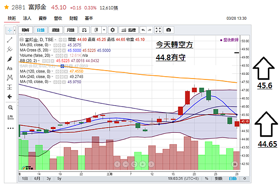Screen dimensions: 280x187
Task: Select the candlestick chart style icon
Action: (96, 30)
